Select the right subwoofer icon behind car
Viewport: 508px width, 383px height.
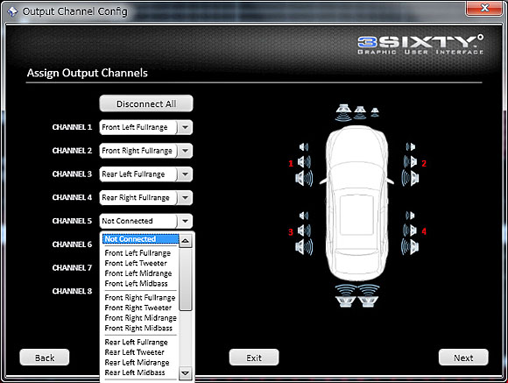click(x=368, y=295)
